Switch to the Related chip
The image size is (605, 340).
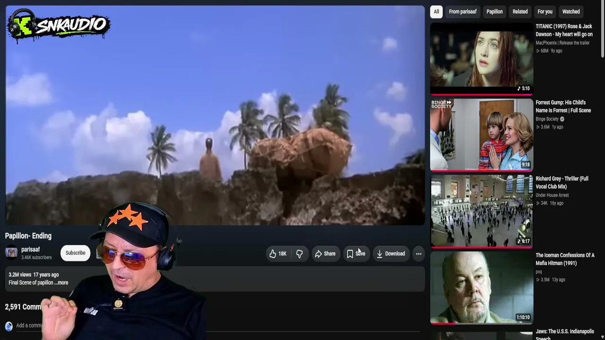point(520,11)
